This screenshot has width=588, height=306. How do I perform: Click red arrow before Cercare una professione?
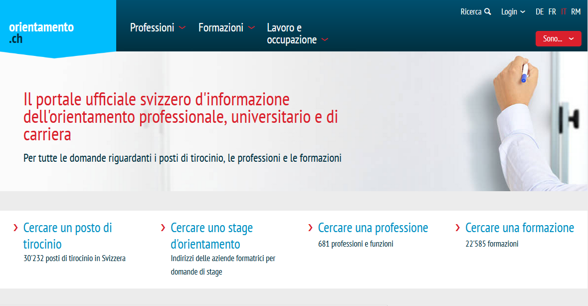coord(311,228)
